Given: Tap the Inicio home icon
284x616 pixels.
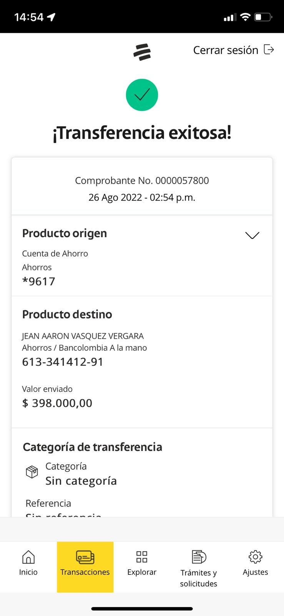Looking at the screenshot, I should (x=28, y=557).
